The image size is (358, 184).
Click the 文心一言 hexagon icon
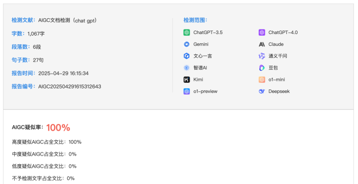[x=187, y=56]
